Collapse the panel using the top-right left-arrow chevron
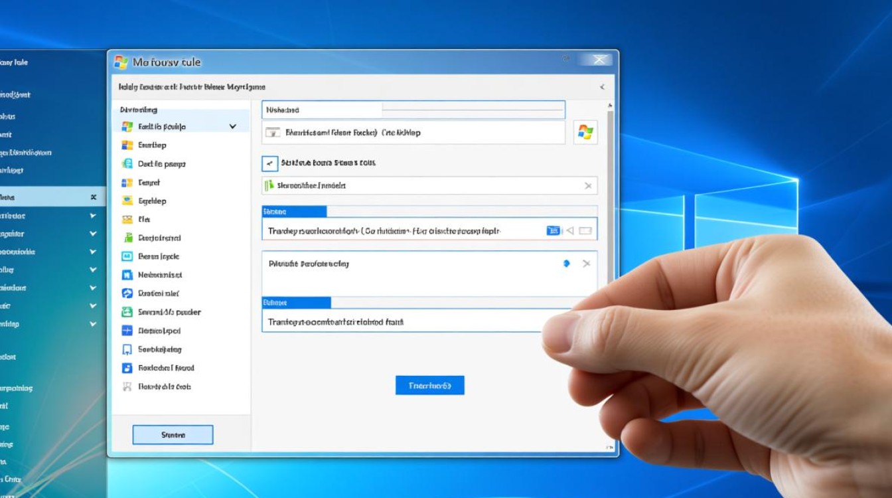This screenshot has height=498, width=892. [602, 87]
